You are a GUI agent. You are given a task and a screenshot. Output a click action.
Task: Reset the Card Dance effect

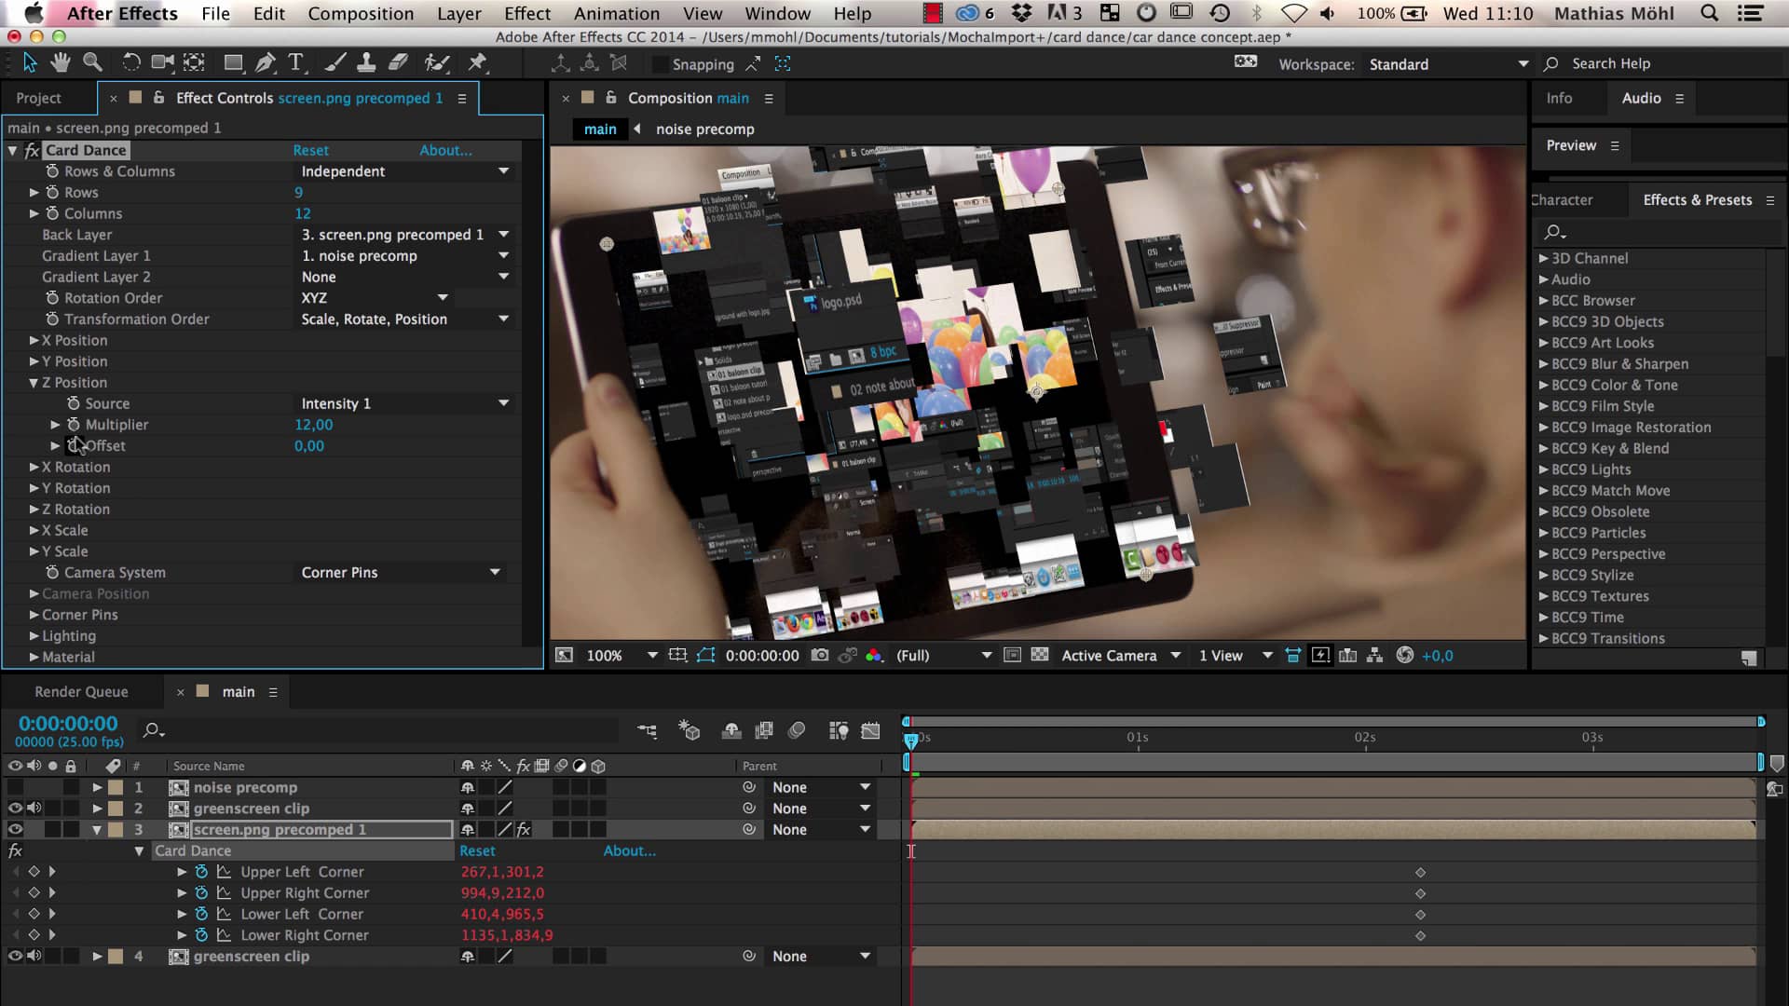(311, 150)
